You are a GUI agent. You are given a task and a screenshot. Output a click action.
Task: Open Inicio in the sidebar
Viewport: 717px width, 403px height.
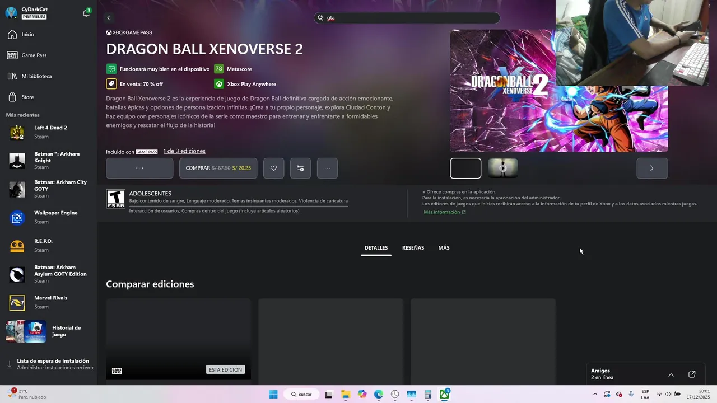click(x=48, y=35)
